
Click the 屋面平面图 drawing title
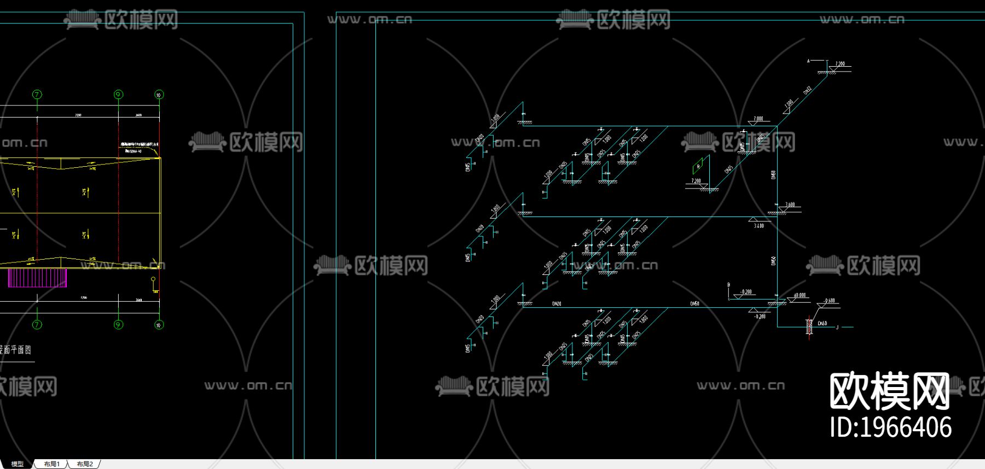(x=15, y=350)
